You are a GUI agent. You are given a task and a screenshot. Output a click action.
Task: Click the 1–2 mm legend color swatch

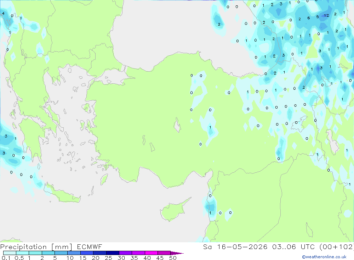pos(35,253)
